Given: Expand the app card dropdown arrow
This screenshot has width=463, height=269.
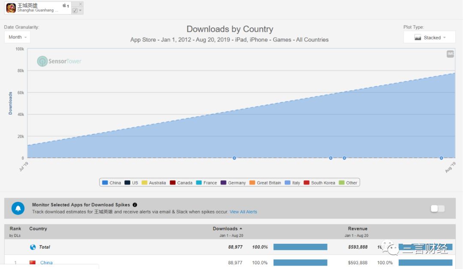Looking at the screenshot, I should [80, 10].
